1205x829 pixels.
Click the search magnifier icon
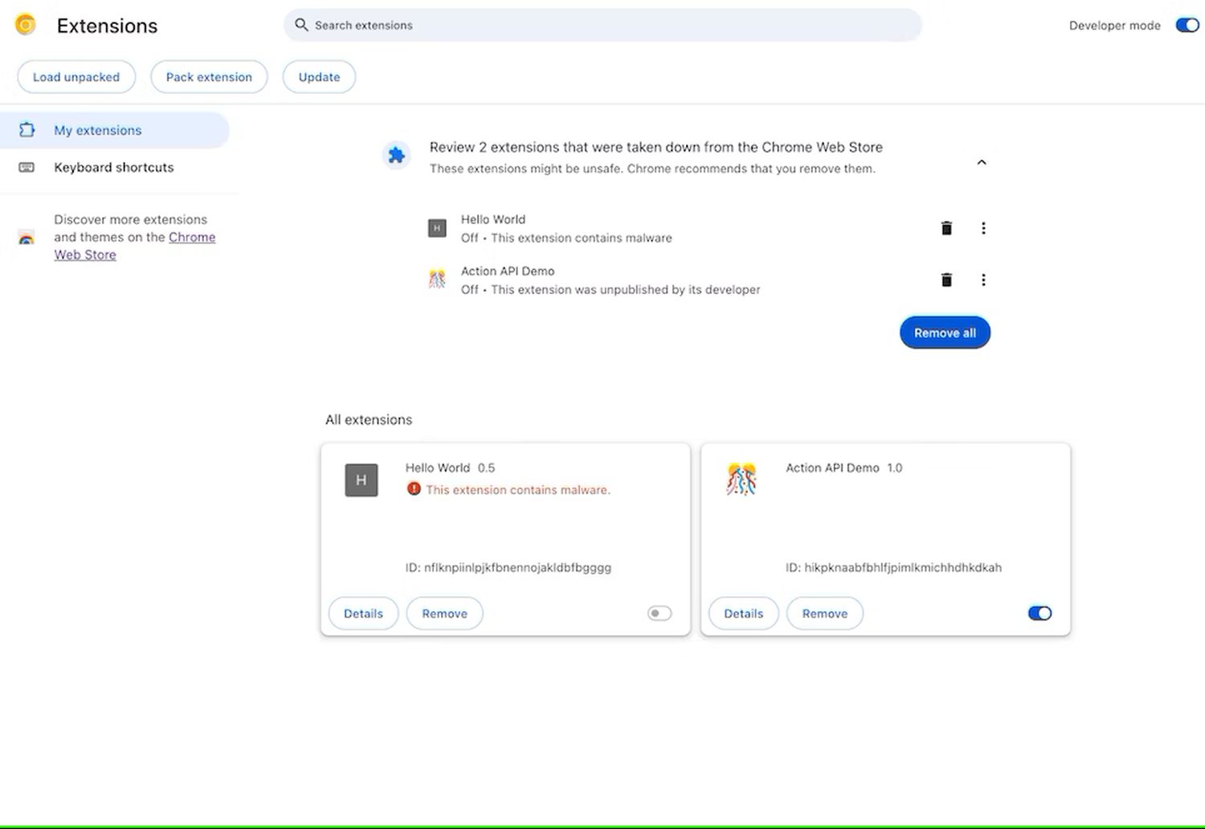(301, 25)
